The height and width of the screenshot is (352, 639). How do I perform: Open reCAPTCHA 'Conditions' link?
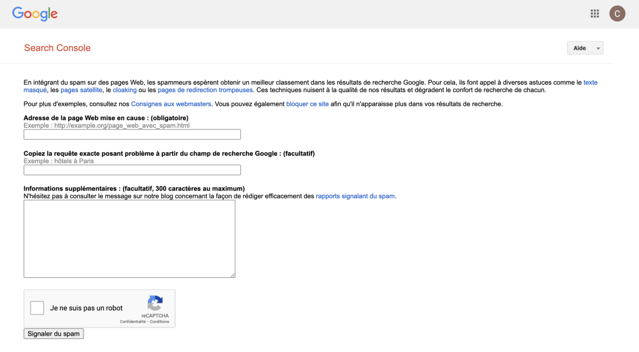coord(159,321)
